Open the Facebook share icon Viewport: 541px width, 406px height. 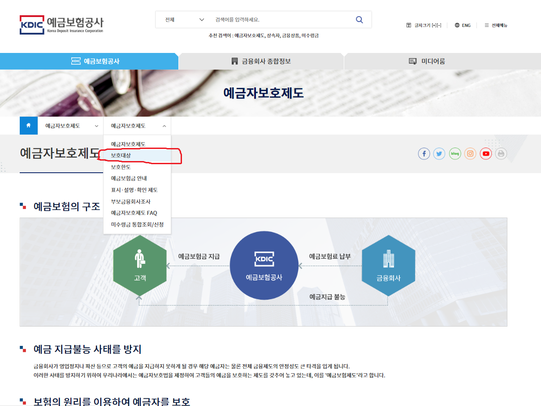pos(424,154)
